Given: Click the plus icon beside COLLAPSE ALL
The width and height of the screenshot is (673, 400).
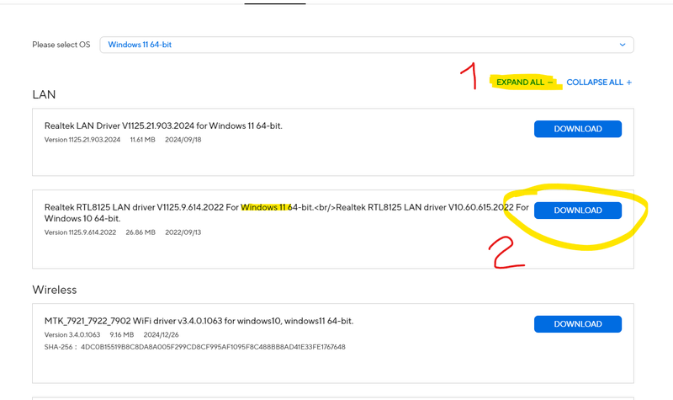Looking at the screenshot, I should pos(628,82).
